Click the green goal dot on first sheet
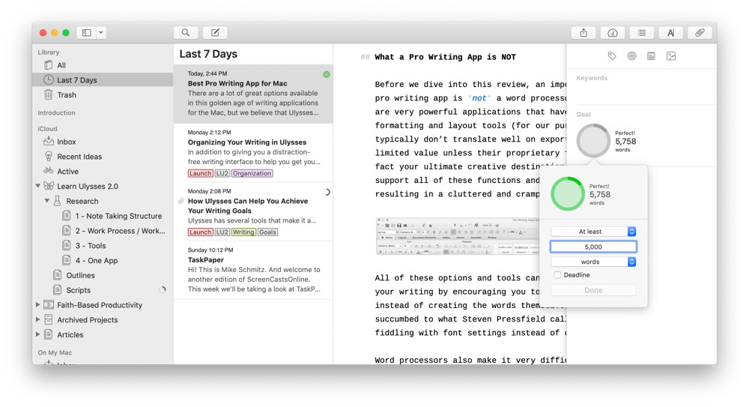Screen dimensions: 749x407 (327, 74)
